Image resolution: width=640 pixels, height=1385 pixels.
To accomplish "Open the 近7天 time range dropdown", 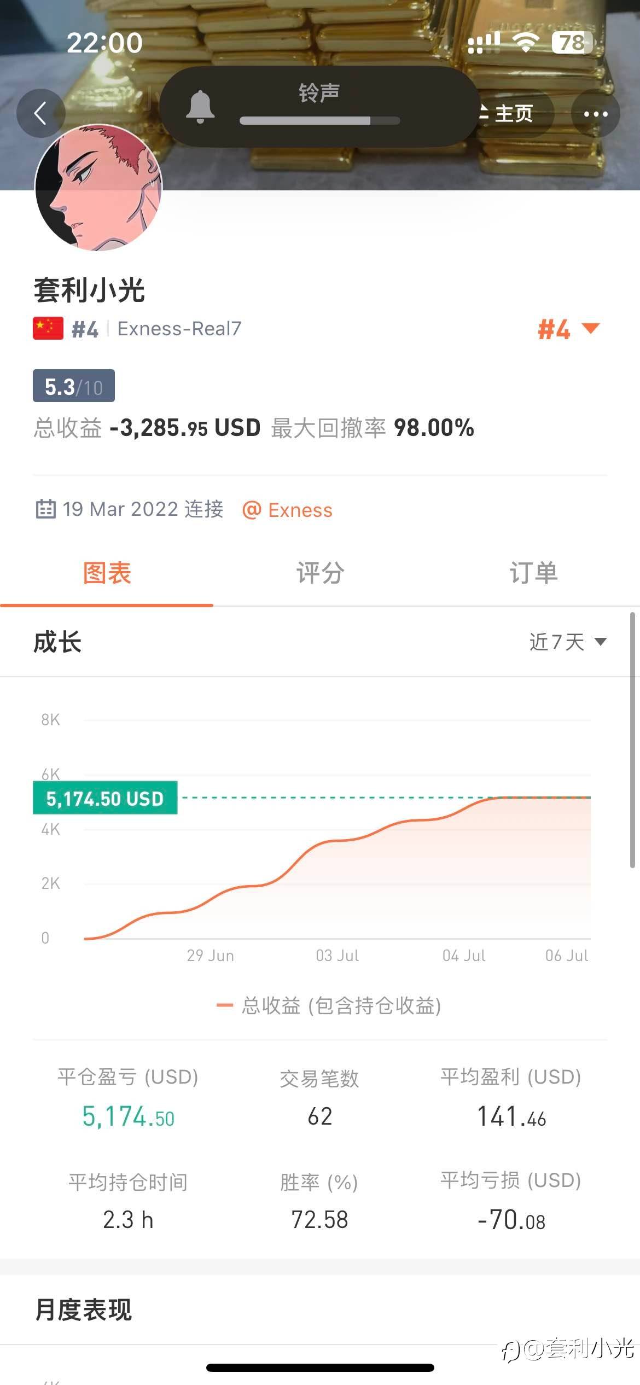I will 568,642.
